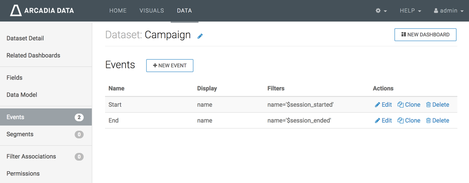Viewport: 469px width, 183px height.
Task: Switch to the Visuals tab
Action: pyautogui.click(x=152, y=11)
